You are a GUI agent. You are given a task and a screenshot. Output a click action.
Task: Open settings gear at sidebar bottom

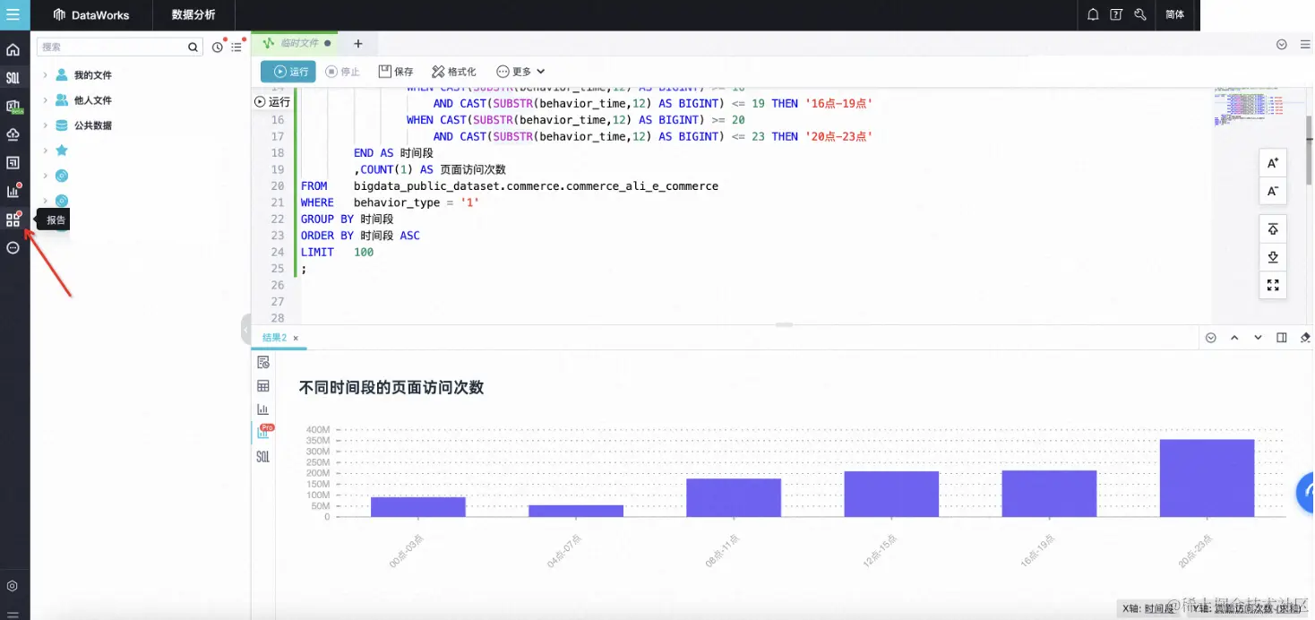[x=13, y=586]
